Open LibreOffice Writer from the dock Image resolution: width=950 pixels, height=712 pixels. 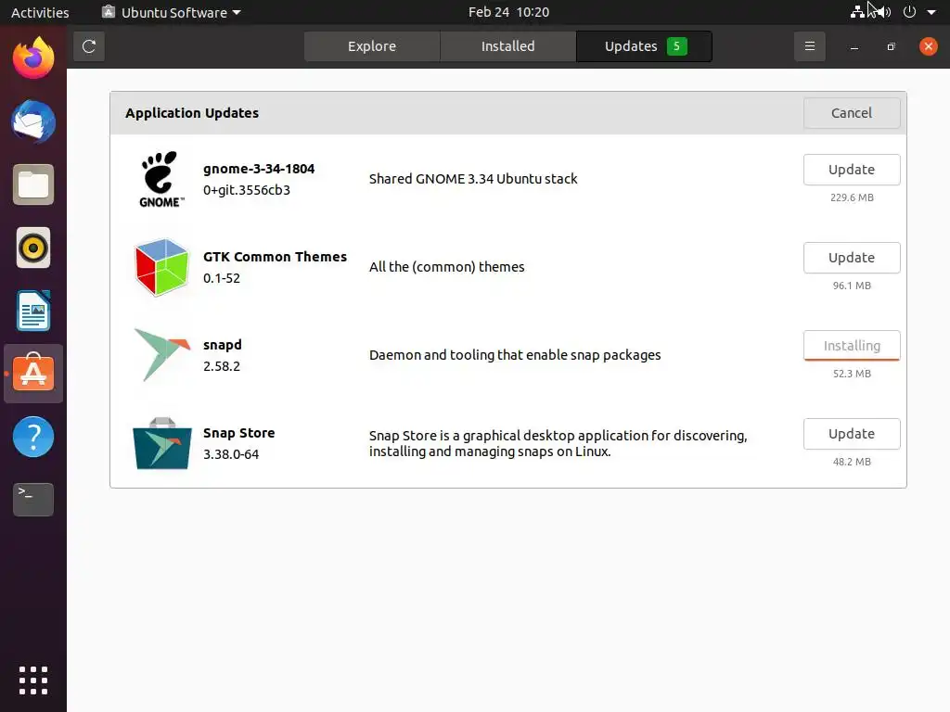33,311
